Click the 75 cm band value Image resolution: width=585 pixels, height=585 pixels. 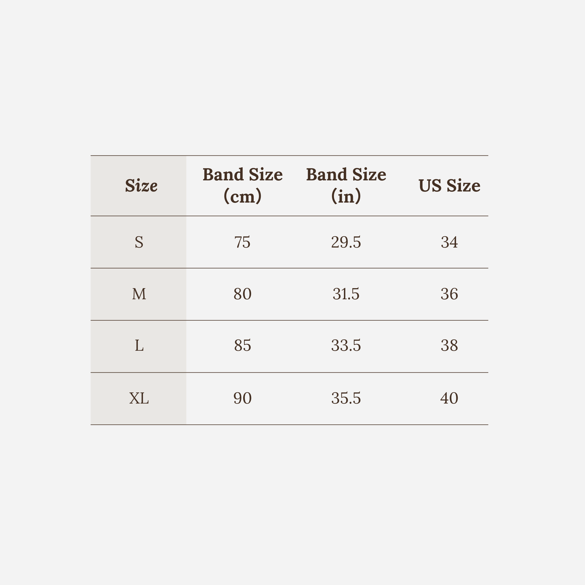[243, 242]
